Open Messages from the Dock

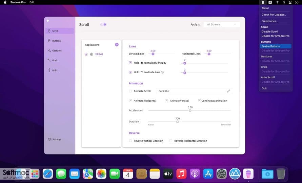pyautogui.click(x=61, y=174)
